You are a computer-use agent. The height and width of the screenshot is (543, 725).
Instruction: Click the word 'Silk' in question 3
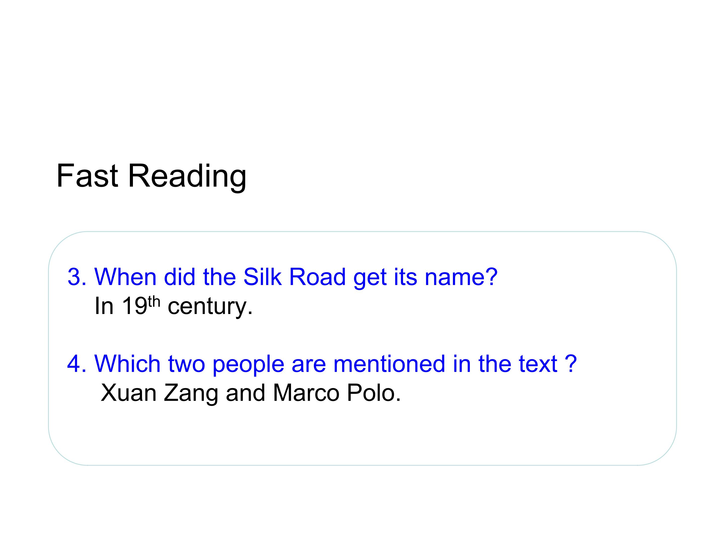263,277
